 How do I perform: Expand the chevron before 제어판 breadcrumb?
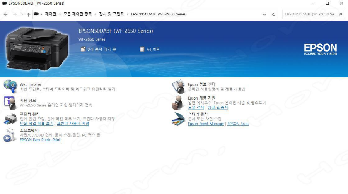tap(41, 14)
